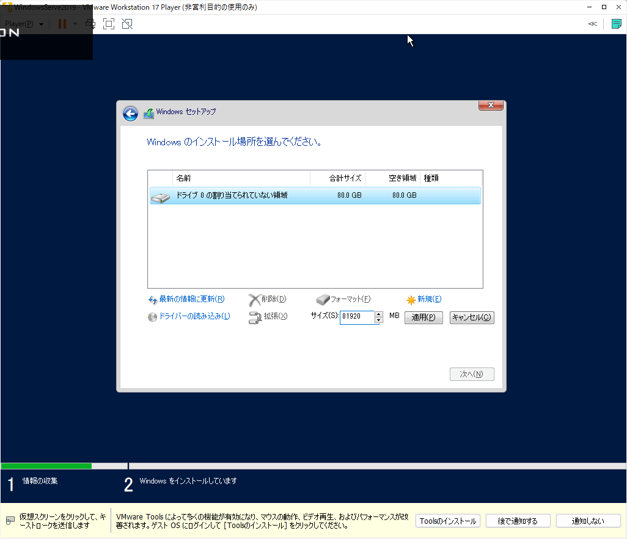Select the Drive 0 unallocated space row
This screenshot has height=539, width=627.
click(x=315, y=195)
